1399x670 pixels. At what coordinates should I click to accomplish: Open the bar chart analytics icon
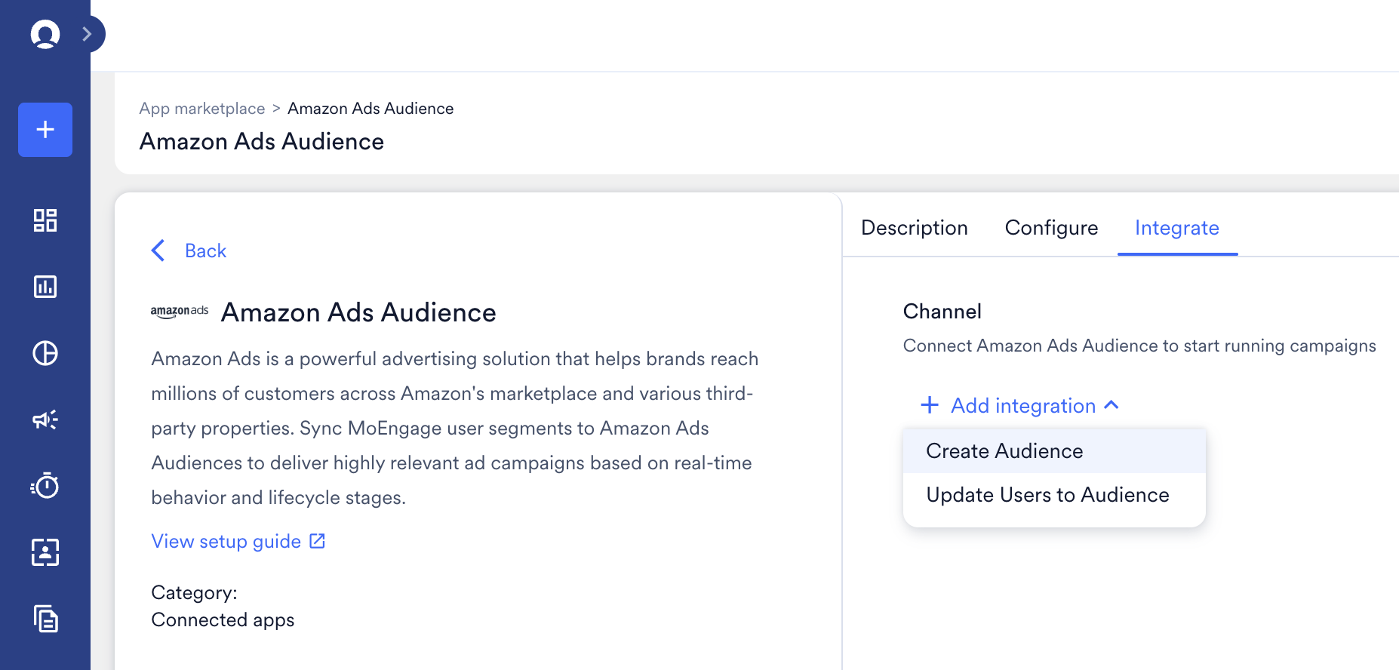coord(45,287)
